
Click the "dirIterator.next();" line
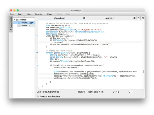coord(59,38)
